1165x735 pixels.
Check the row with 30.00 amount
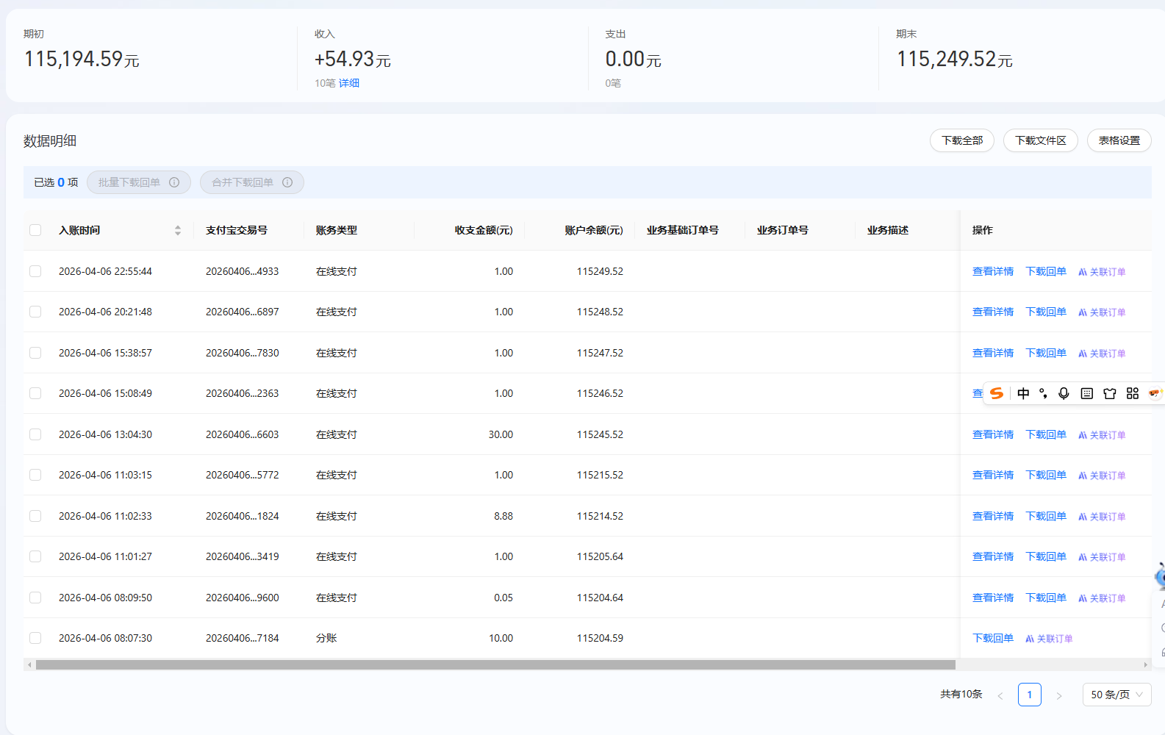coord(35,434)
